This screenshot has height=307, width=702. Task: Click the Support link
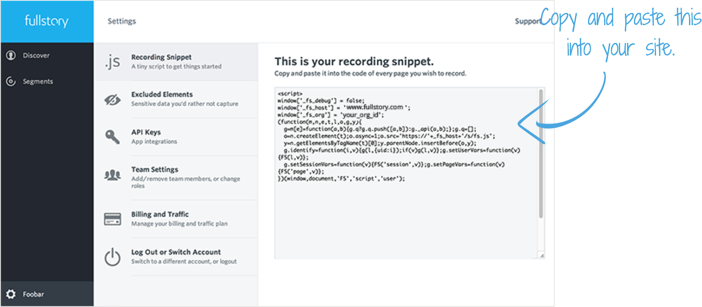(x=527, y=21)
